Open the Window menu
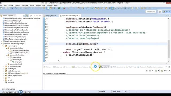Viewport: 171px width, 96px height. click(50, 5)
